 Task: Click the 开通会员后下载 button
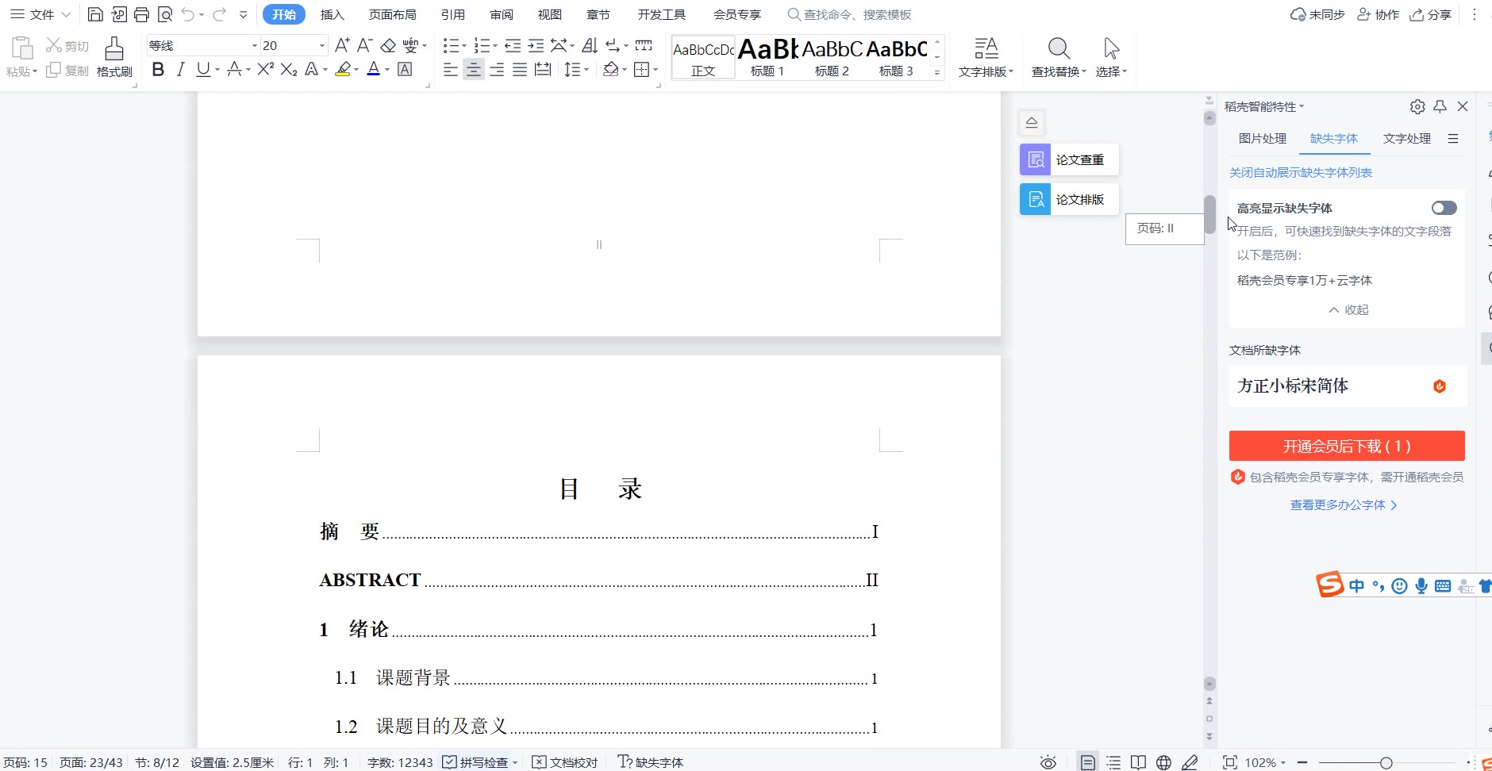[1347, 446]
